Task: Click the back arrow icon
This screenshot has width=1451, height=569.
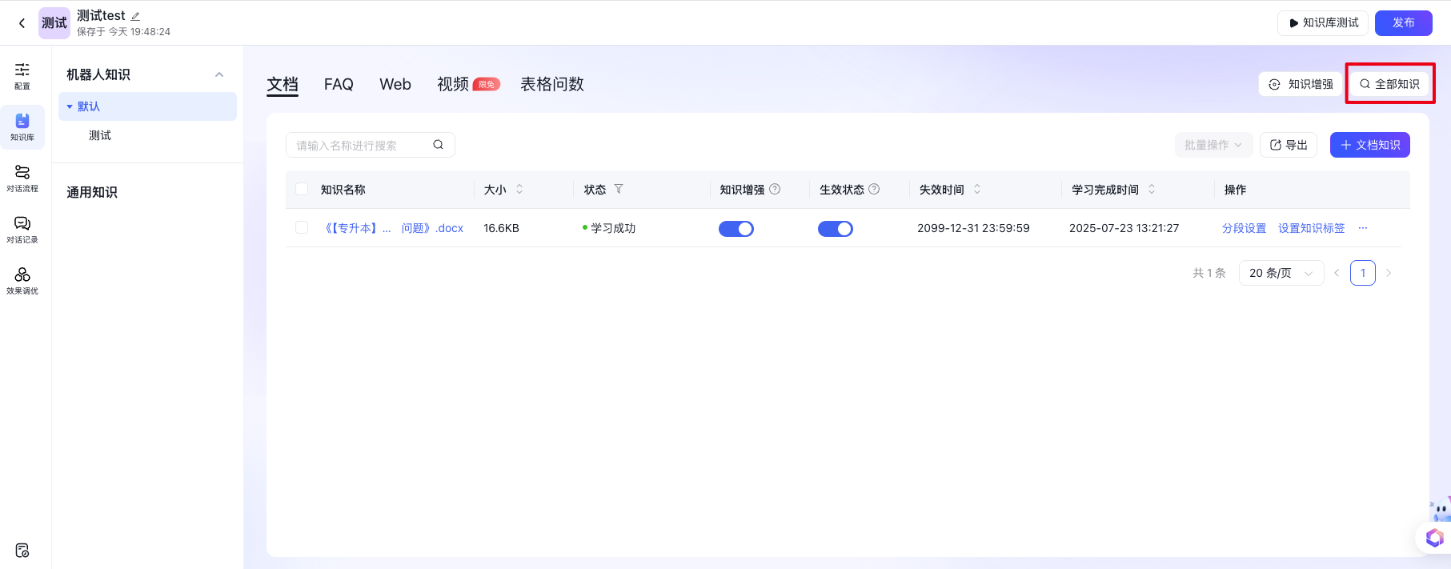Action: 22,23
